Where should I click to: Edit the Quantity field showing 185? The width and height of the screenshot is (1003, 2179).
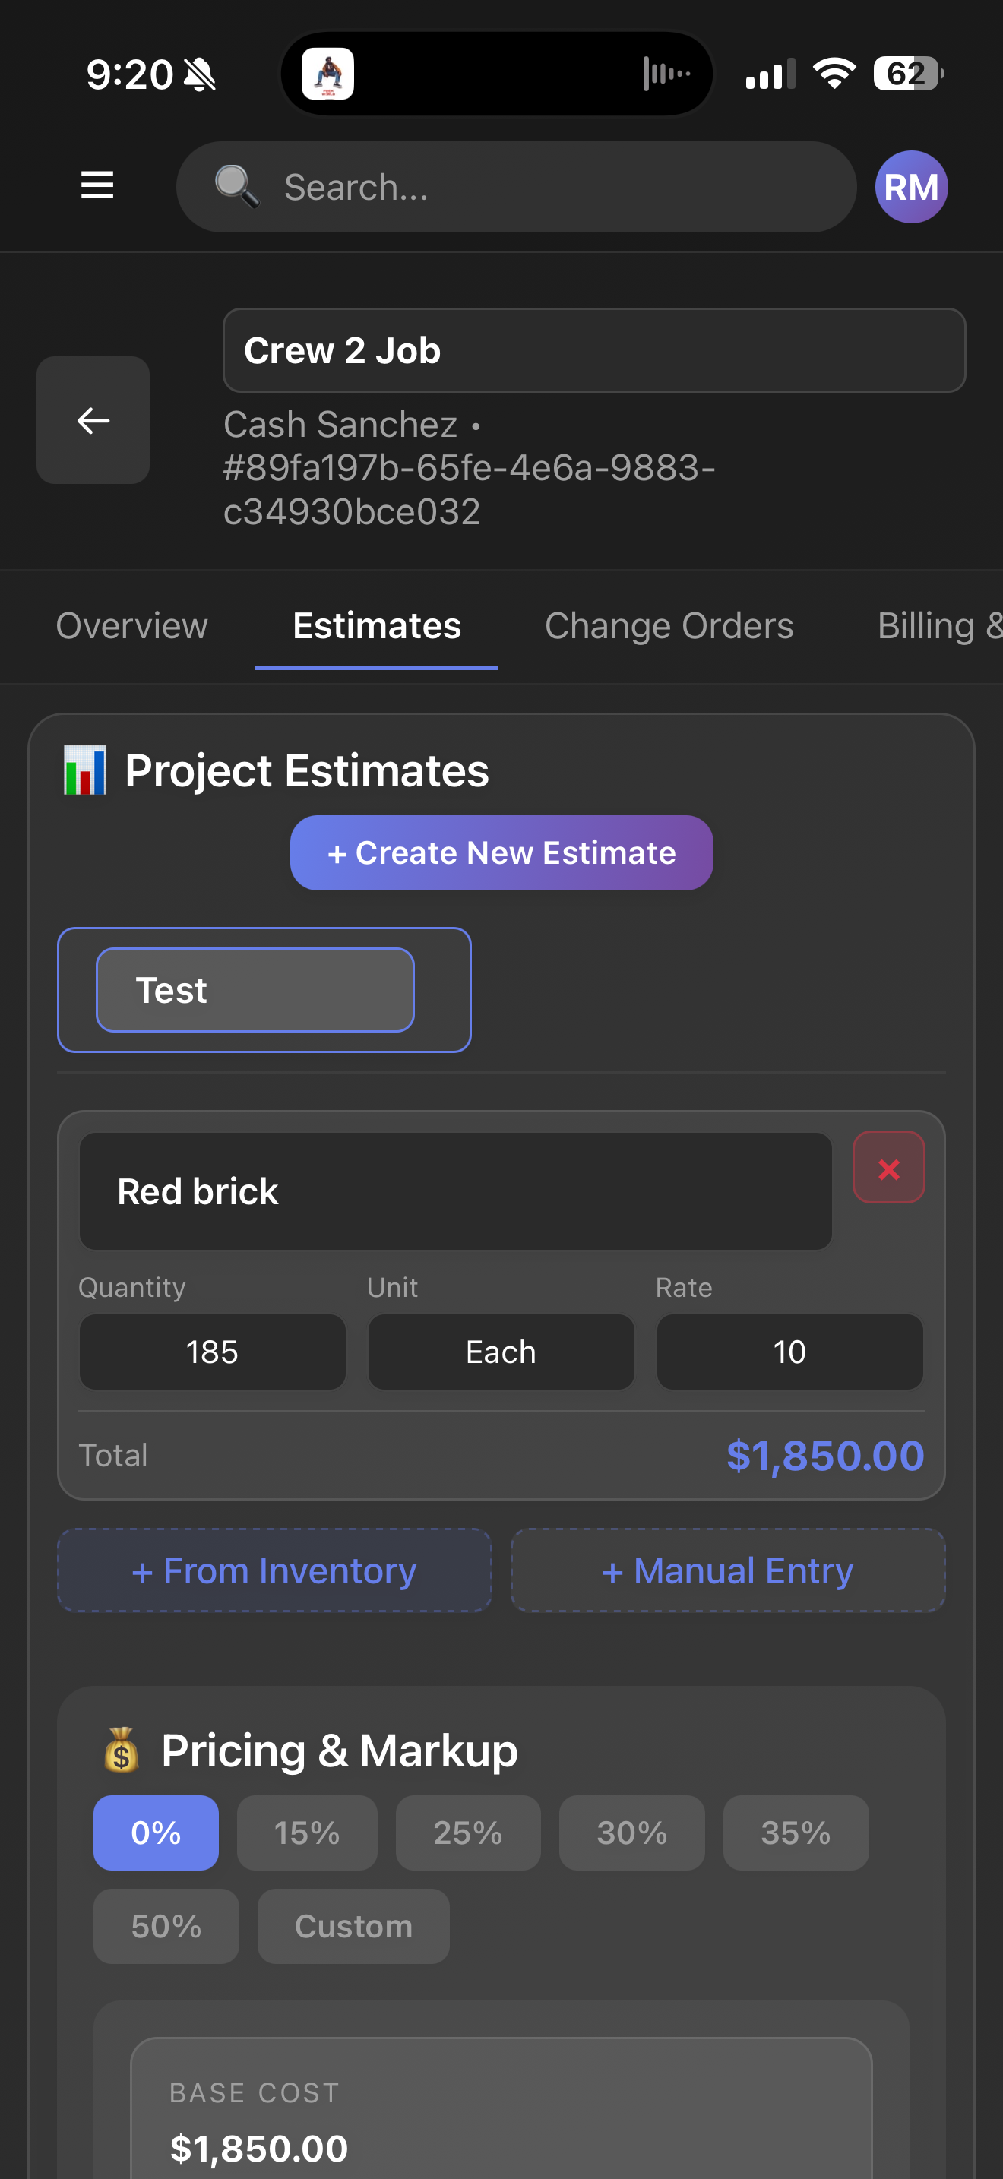[x=212, y=1352]
